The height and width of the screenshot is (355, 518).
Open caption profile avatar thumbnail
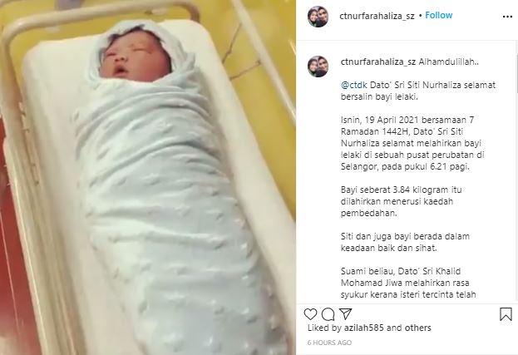click(318, 67)
